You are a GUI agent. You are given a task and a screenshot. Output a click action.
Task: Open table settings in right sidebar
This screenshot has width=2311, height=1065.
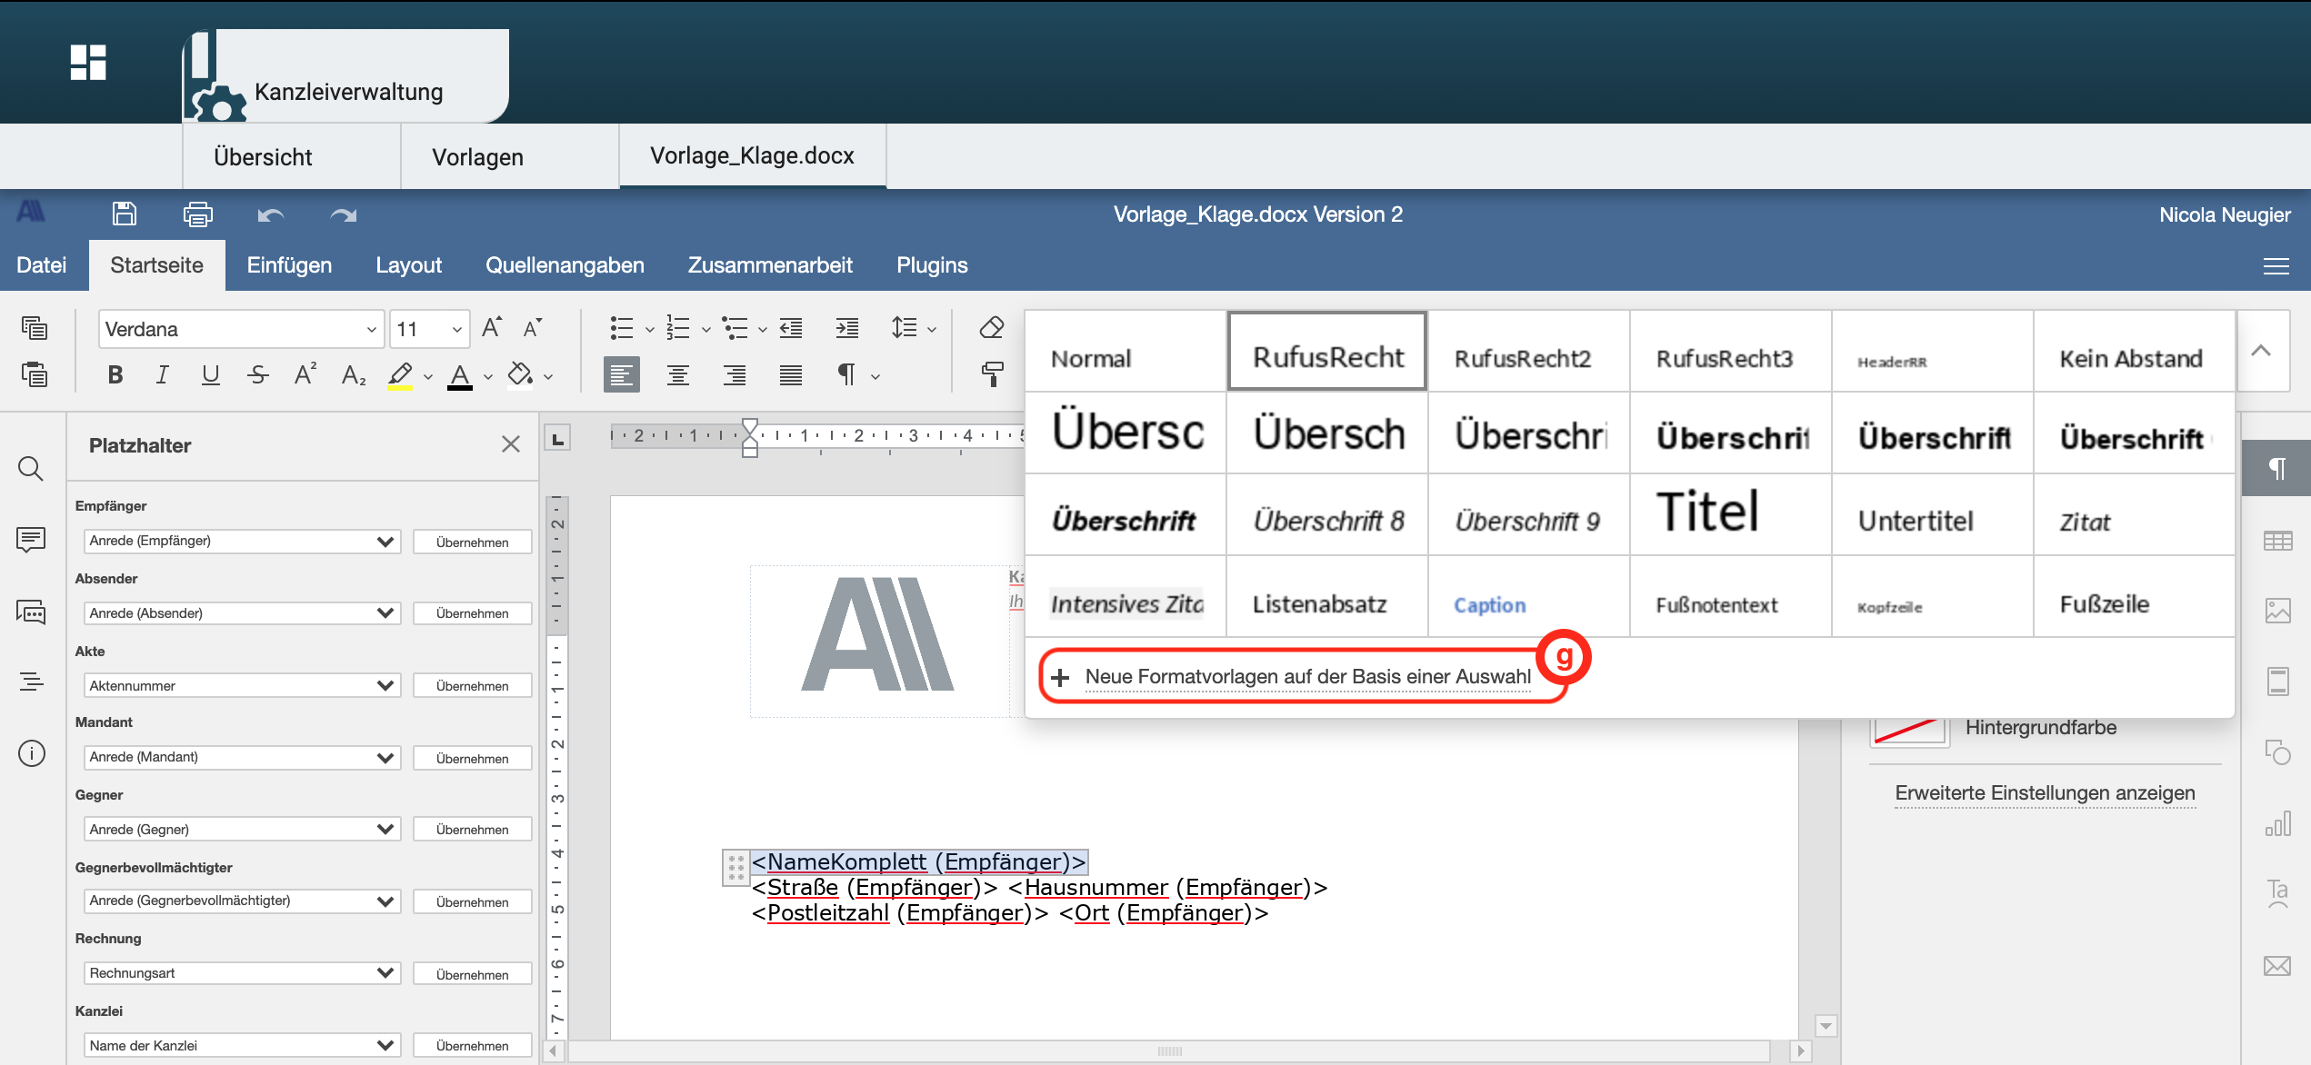tap(2280, 538)
